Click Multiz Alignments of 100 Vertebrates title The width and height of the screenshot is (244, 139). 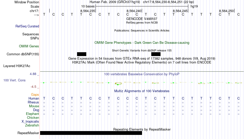pos(142,91)
